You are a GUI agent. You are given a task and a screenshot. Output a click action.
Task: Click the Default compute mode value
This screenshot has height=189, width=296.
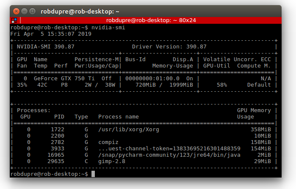259,85
